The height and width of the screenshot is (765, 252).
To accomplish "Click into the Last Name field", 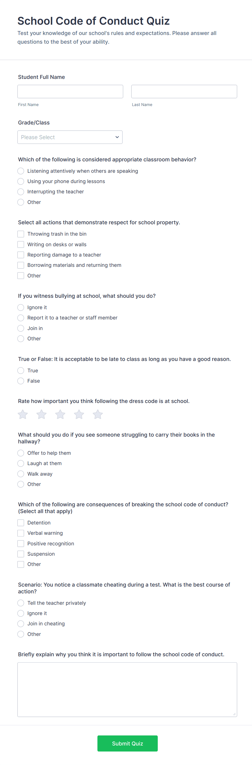I will tap(184, 91).
